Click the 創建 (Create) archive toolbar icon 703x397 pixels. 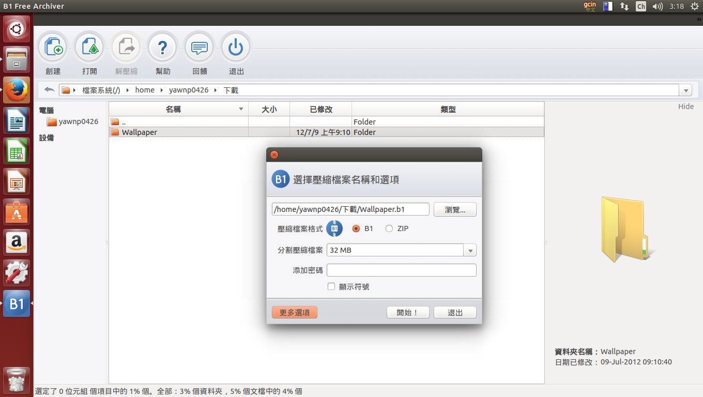(x=53, y=48)
